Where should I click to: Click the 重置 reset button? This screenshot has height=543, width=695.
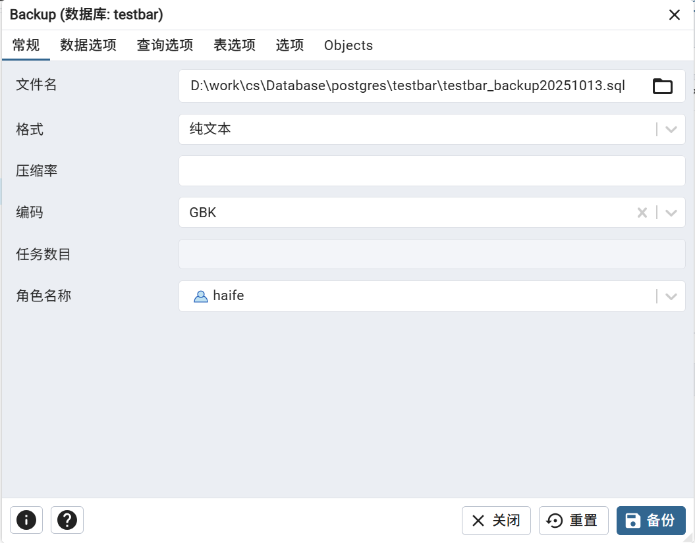(x=573, y=521)
